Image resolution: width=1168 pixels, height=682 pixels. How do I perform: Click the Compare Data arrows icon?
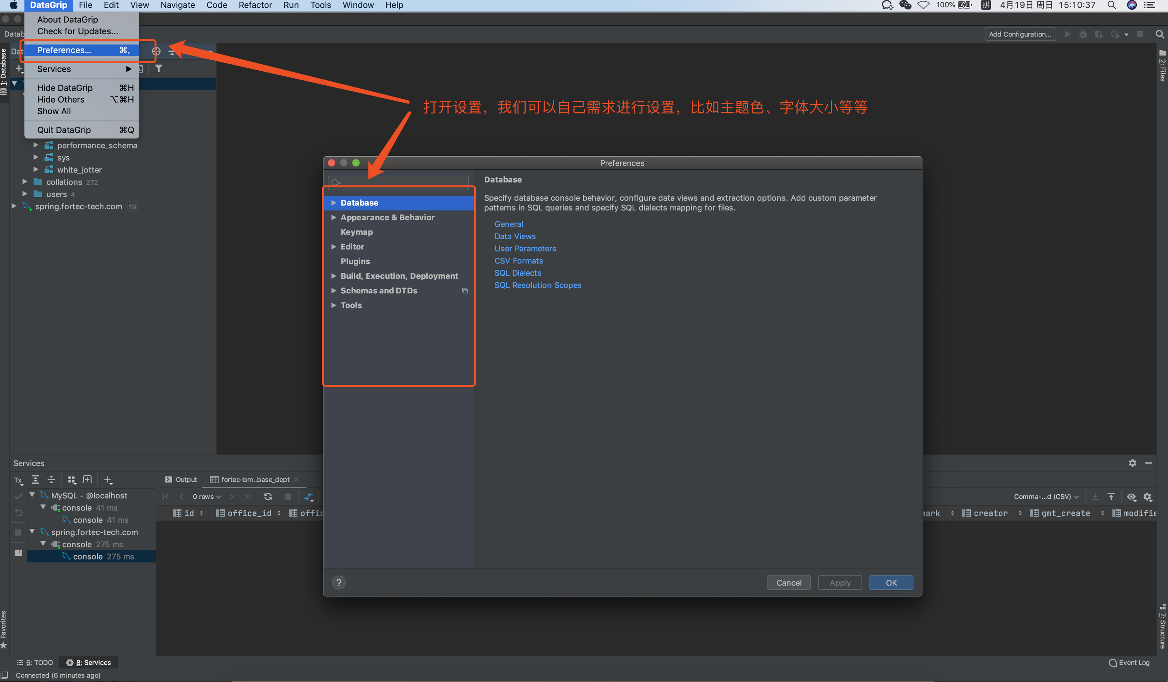point(309,497)
